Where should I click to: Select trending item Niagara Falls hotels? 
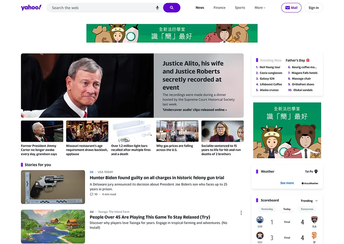tap(305, 73)
